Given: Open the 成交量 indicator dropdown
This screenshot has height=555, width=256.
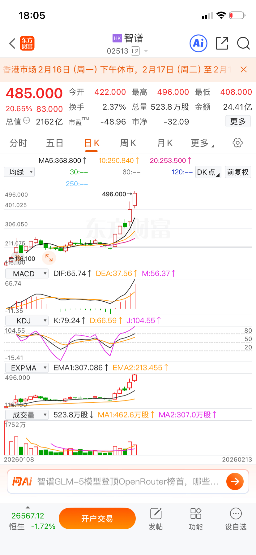Looking at the screenshot, I should click(27, 415).
